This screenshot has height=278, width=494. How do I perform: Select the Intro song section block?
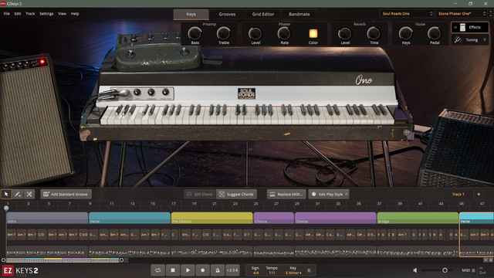coord(47,218)
